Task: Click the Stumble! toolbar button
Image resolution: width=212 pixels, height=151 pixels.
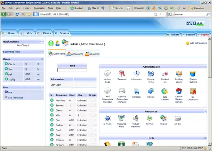Action: pyautogui.click(x=77, y=8)
